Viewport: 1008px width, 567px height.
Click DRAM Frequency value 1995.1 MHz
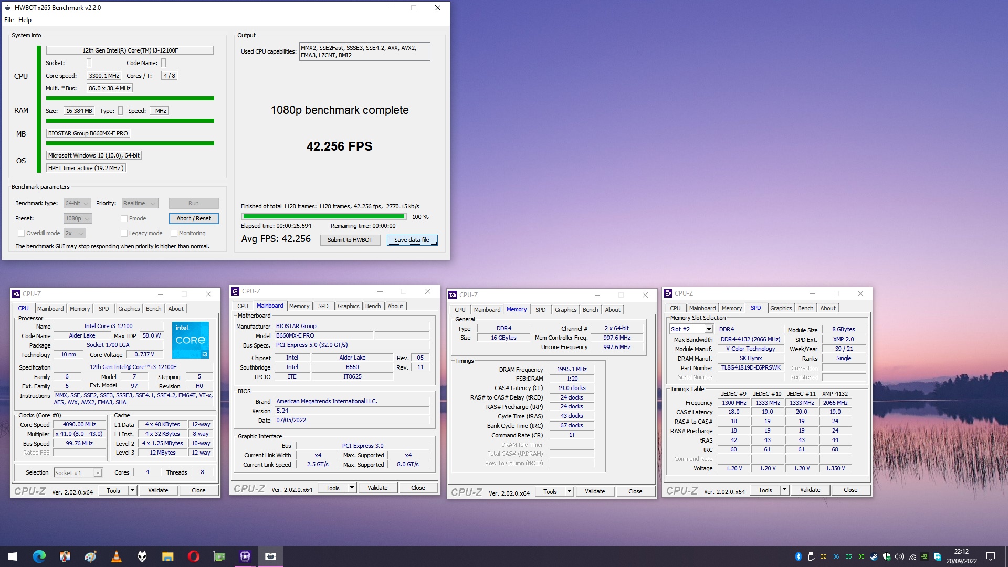(572, 370)
